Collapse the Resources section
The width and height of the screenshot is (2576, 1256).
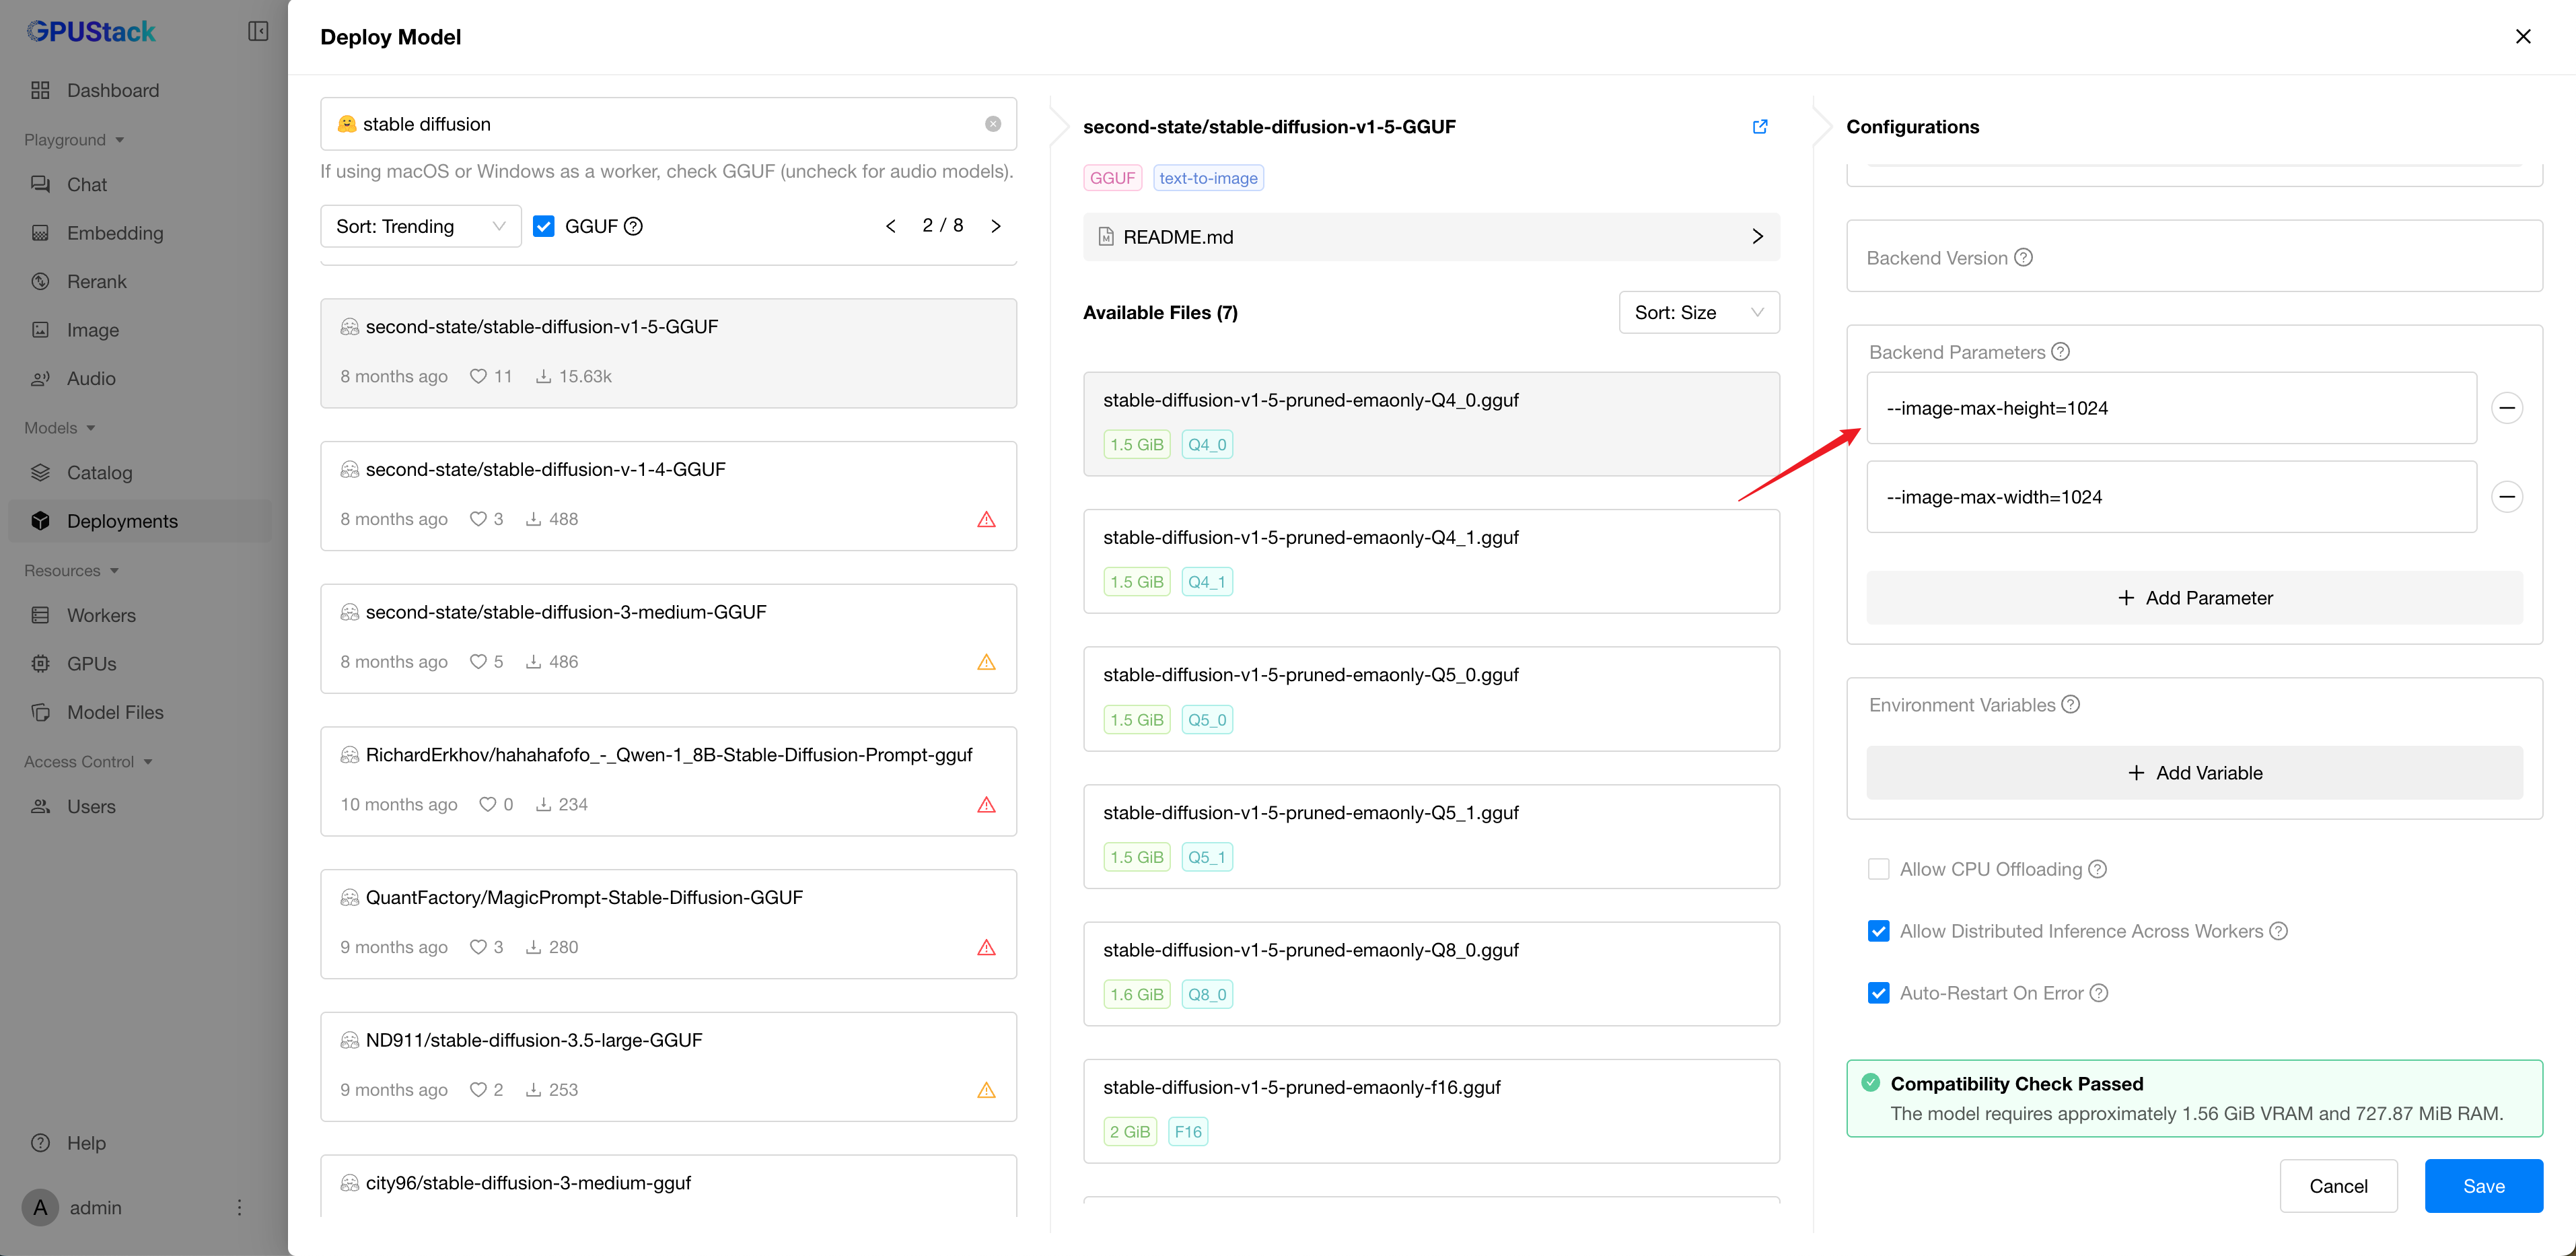(72, 570)
